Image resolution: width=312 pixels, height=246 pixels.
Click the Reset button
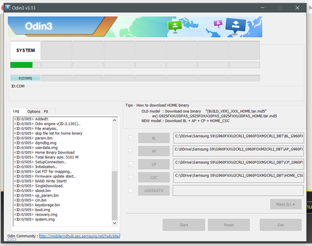pos(229,225)
